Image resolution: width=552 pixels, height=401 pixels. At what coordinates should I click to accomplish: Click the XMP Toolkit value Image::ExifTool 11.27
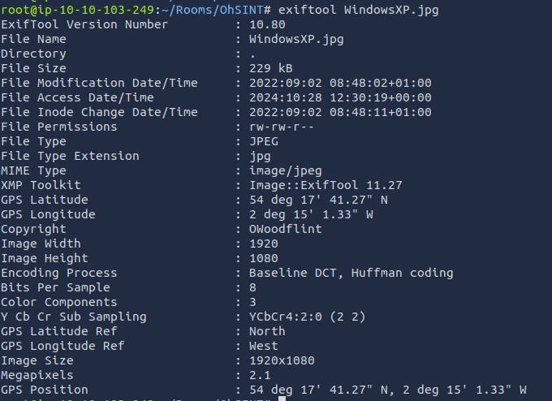click(326, 185)
